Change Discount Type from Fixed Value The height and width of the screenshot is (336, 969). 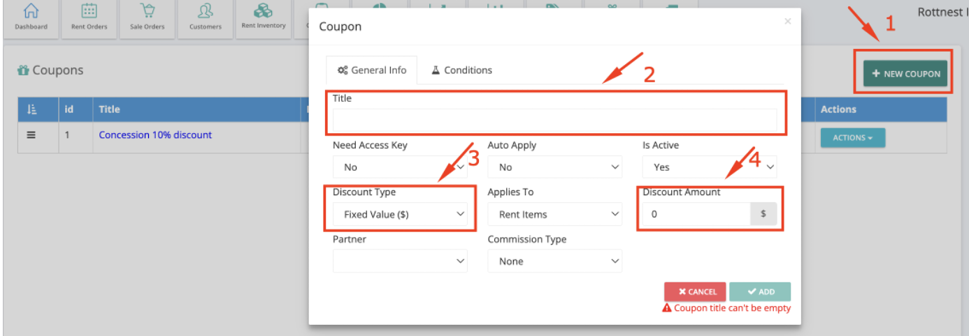(x=401, y=215)
